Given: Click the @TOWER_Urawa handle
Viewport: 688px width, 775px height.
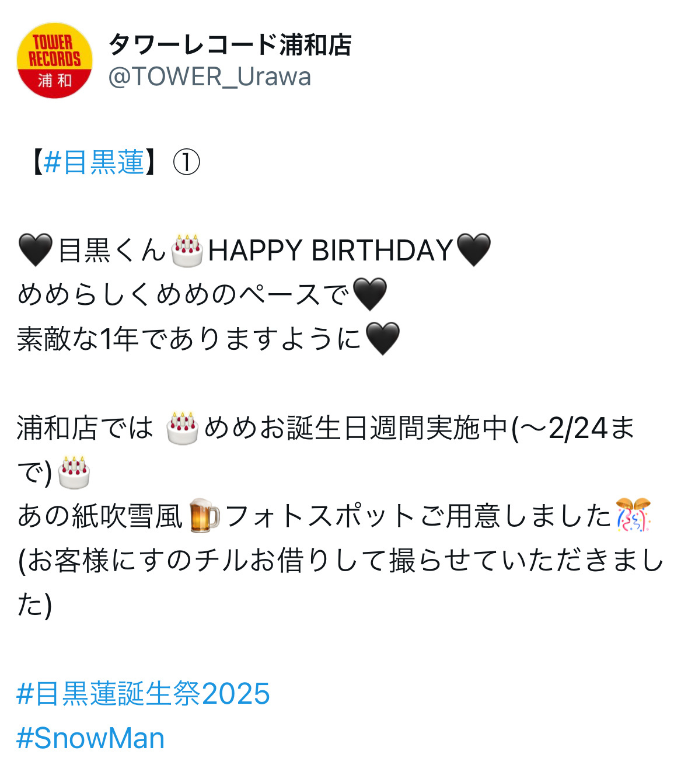Looking at the screenshot, I should click(209, 77).
